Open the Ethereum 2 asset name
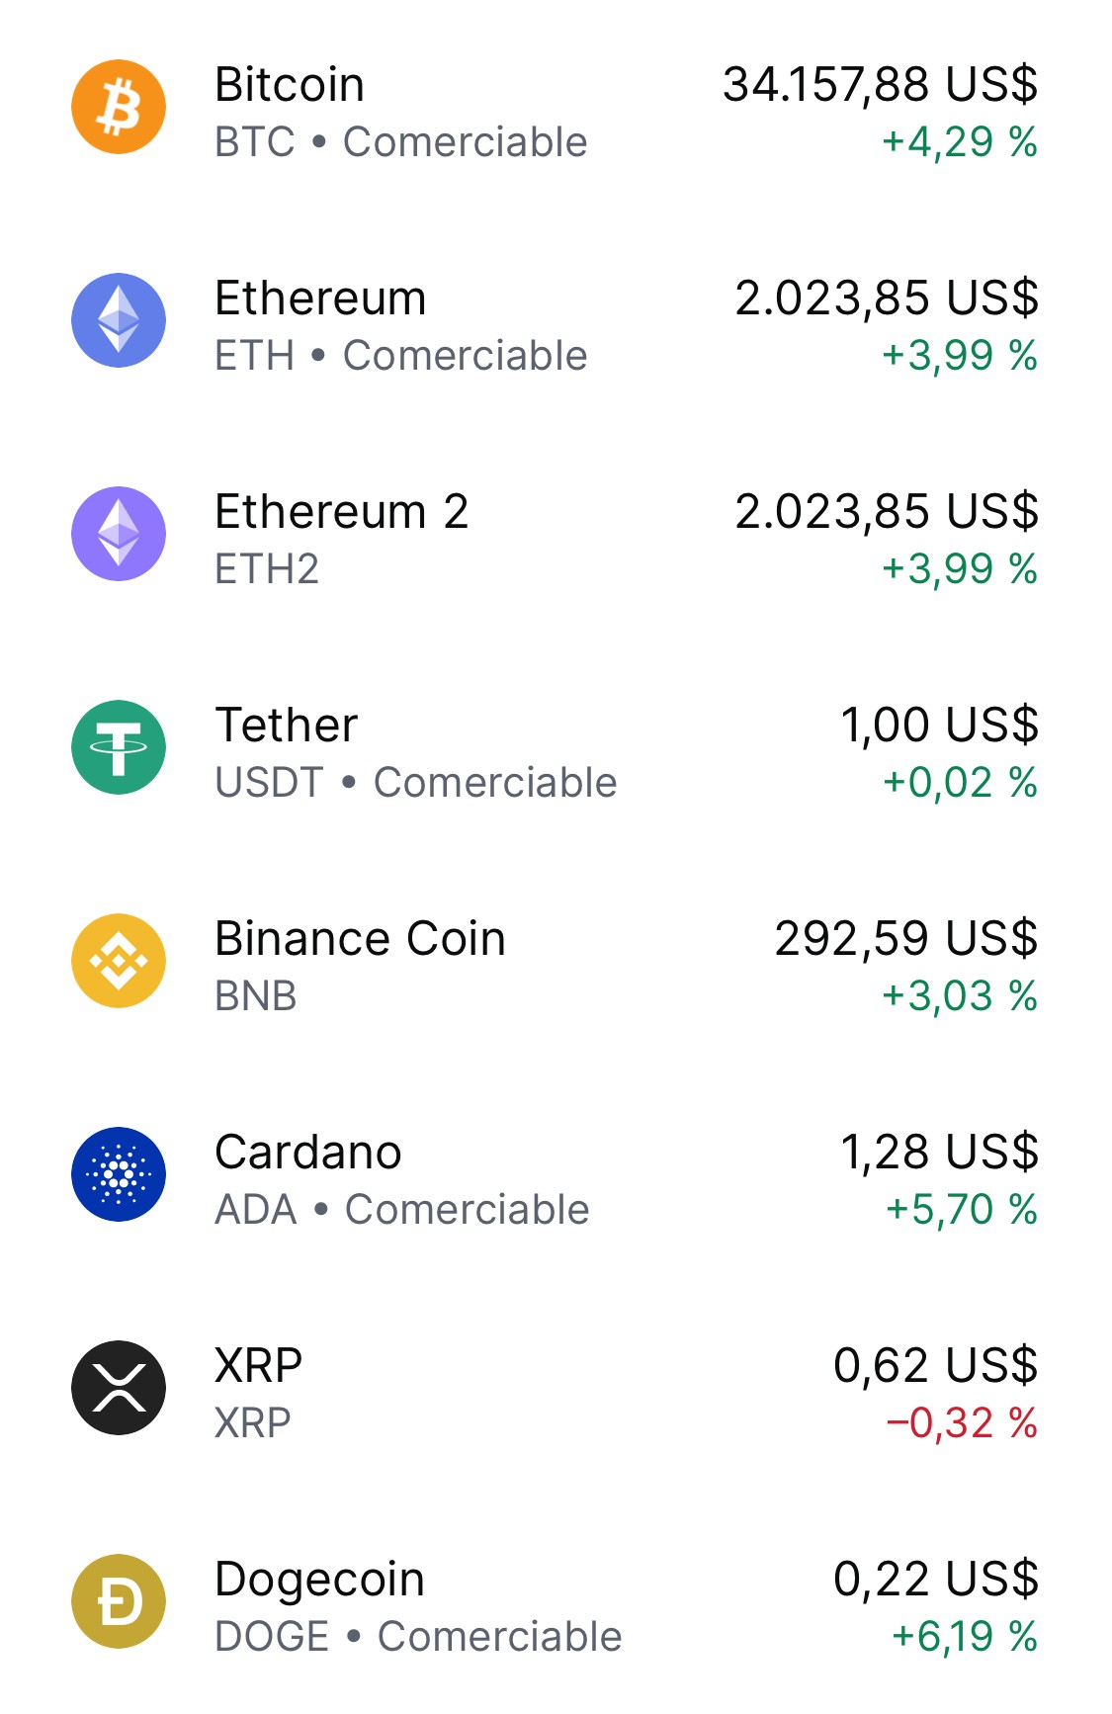Image resolution: width=1112 pixels, height=1714 pixels. [x=342, y=511]
